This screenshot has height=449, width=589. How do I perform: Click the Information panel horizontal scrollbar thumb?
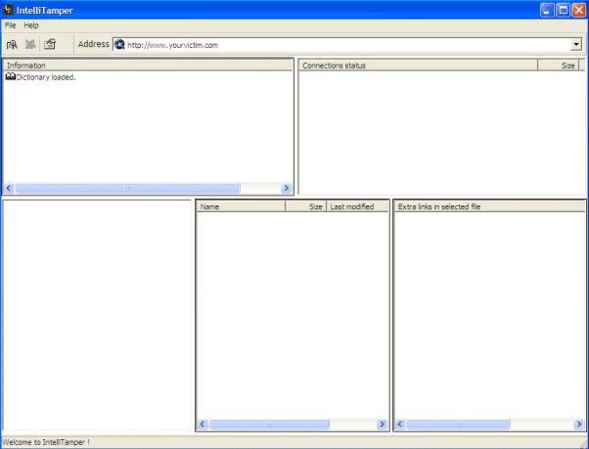pos(127,188)
